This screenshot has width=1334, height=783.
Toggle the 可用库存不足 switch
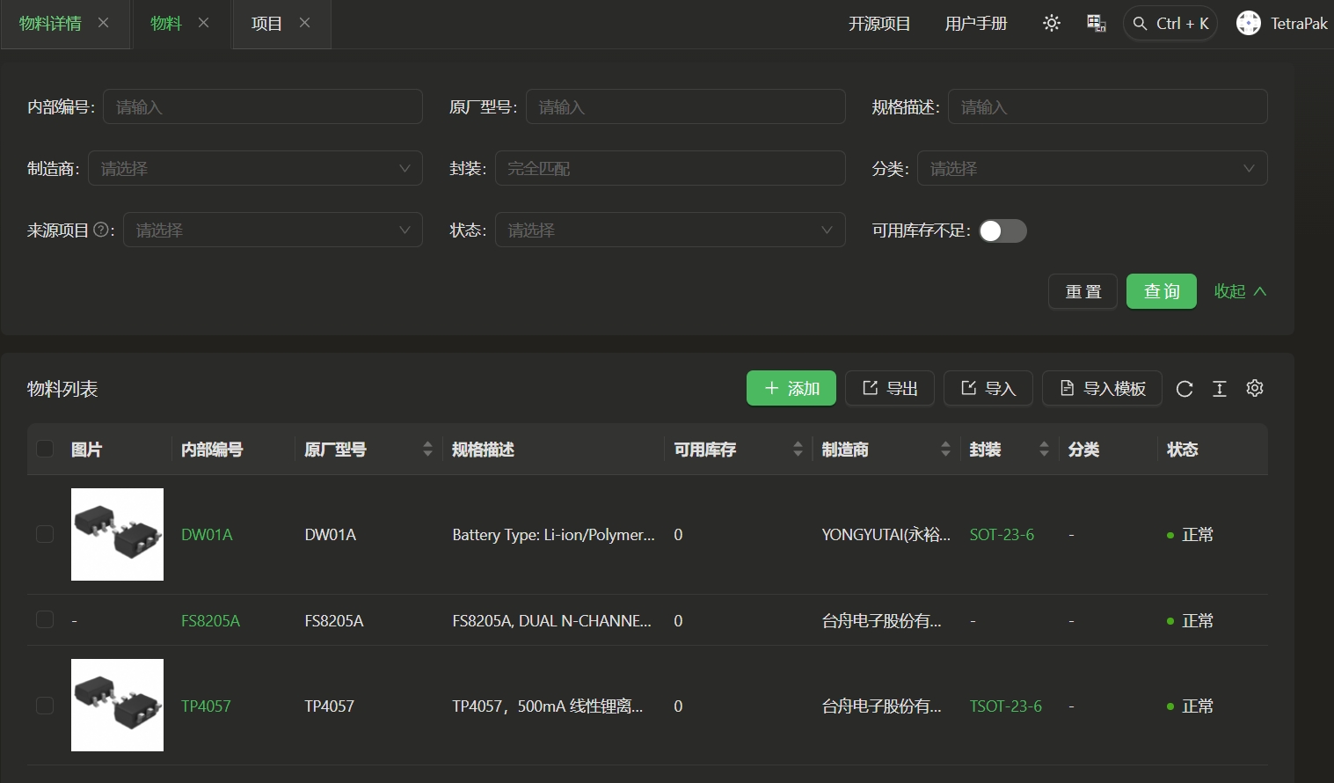pyautogui.click(x=1002, y=231)
